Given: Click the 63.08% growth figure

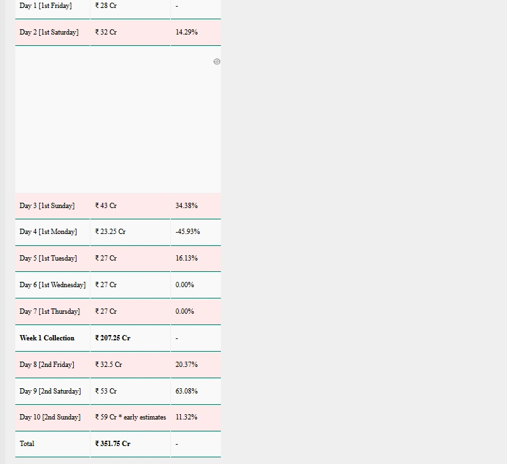Looking at the screenshot, I should (186, 392).
